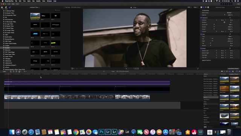
Task: Click the Keyword Editor key button
Action: 13,4
